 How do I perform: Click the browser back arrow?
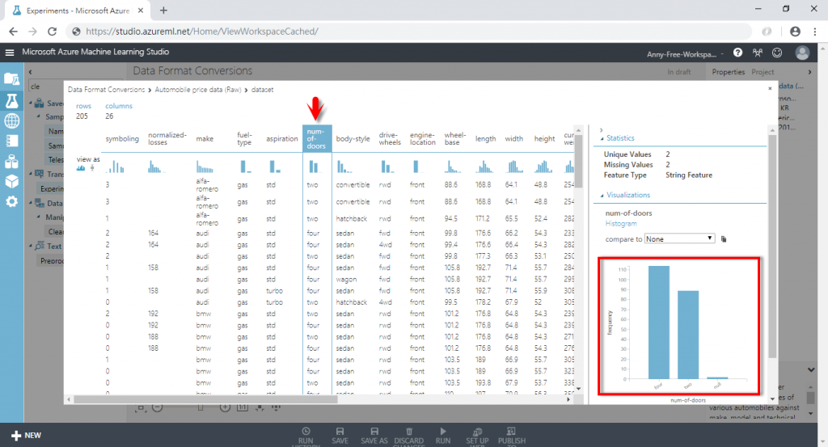tap(13, 32)
